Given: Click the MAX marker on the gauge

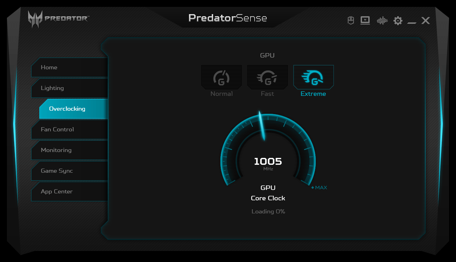Looking at the screenshot, I should point(319,188).
